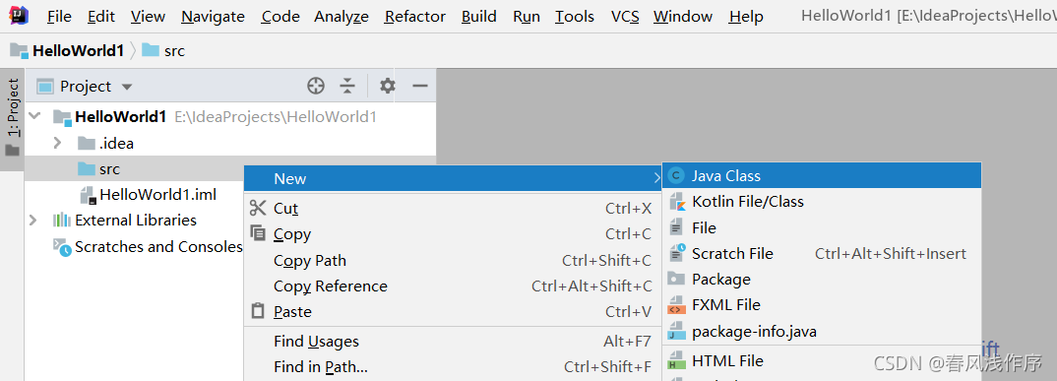1057x381 pixels.
Task: Open the Refactor menu
Action: (414, 16)
